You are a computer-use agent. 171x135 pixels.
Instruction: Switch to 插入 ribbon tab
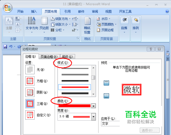pos(34,12)
